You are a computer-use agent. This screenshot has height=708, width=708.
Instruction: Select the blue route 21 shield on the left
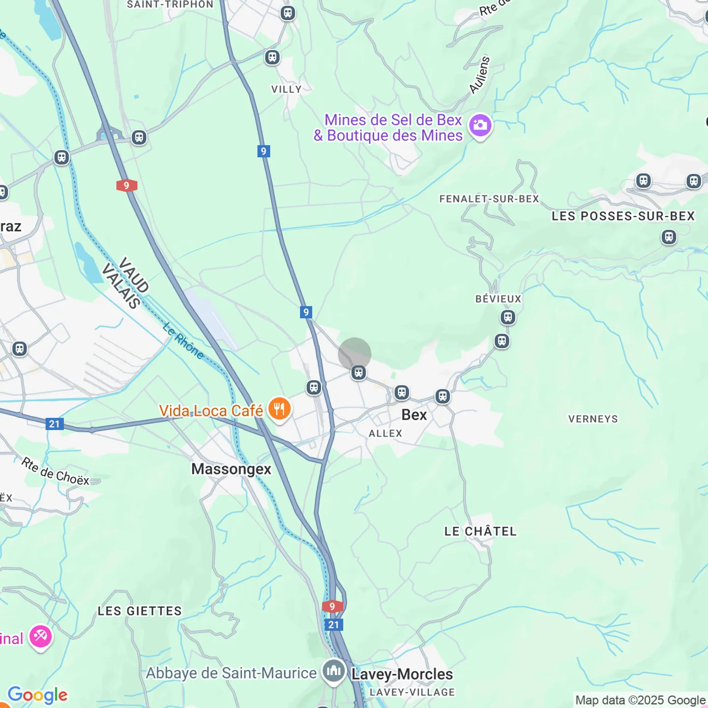55,424
